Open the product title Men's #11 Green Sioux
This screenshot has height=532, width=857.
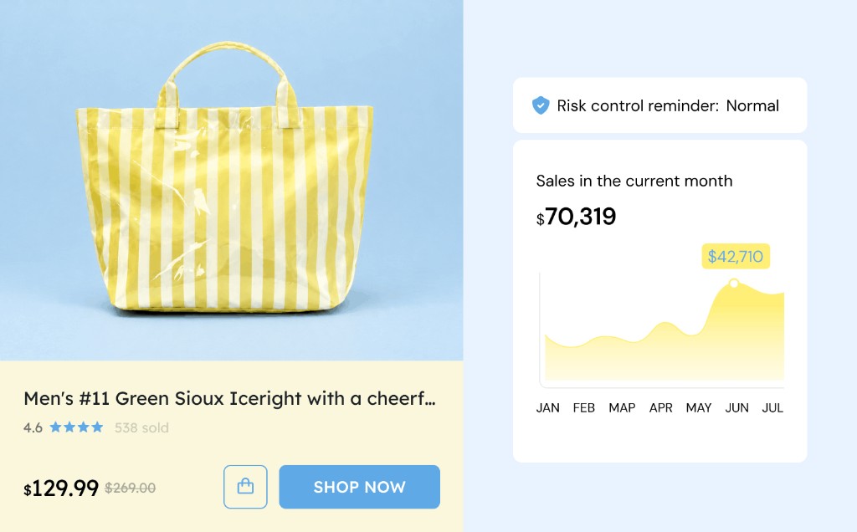tap(229, 399)
